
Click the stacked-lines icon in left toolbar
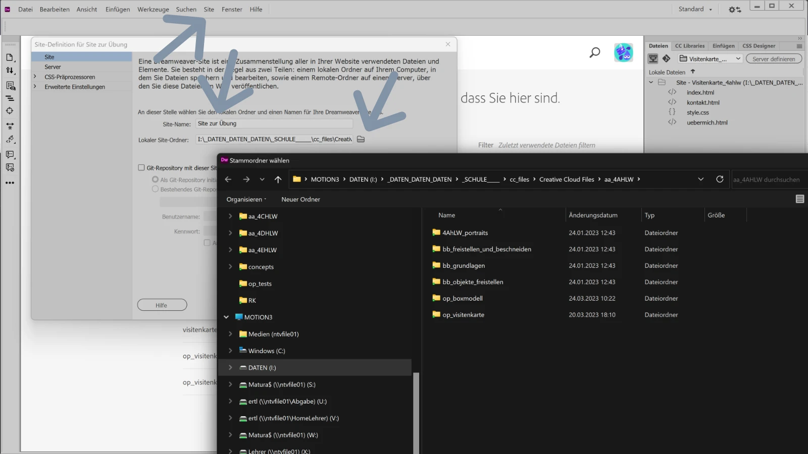coord(10,98)
